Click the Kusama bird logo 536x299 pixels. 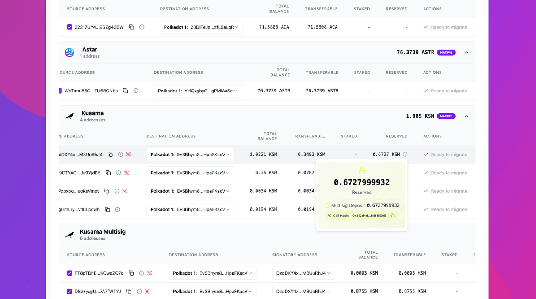[x=69, y=116]
